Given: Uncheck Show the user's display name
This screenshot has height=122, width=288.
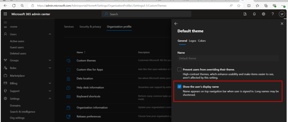Looking at the screenshot, I should tap(179, 87).
